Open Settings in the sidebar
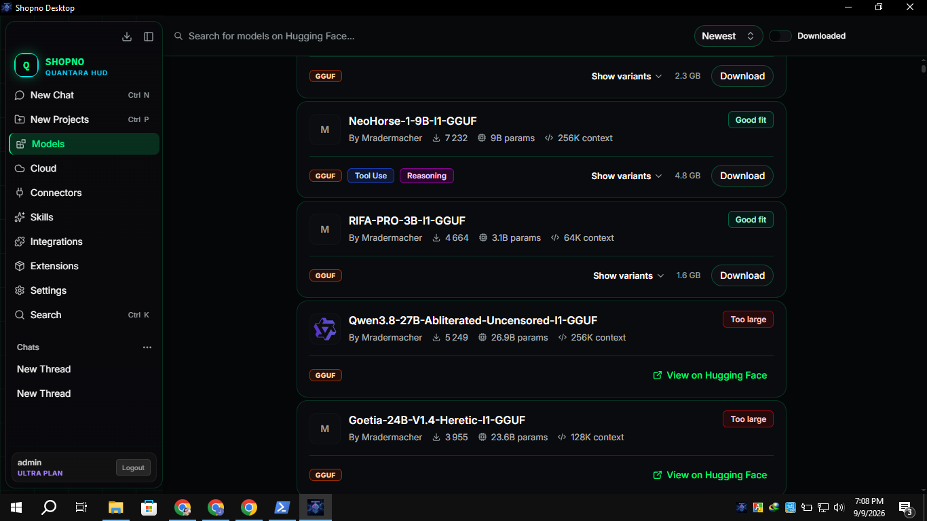This screenshot has height=521, width=927. [x=84, y=290]
